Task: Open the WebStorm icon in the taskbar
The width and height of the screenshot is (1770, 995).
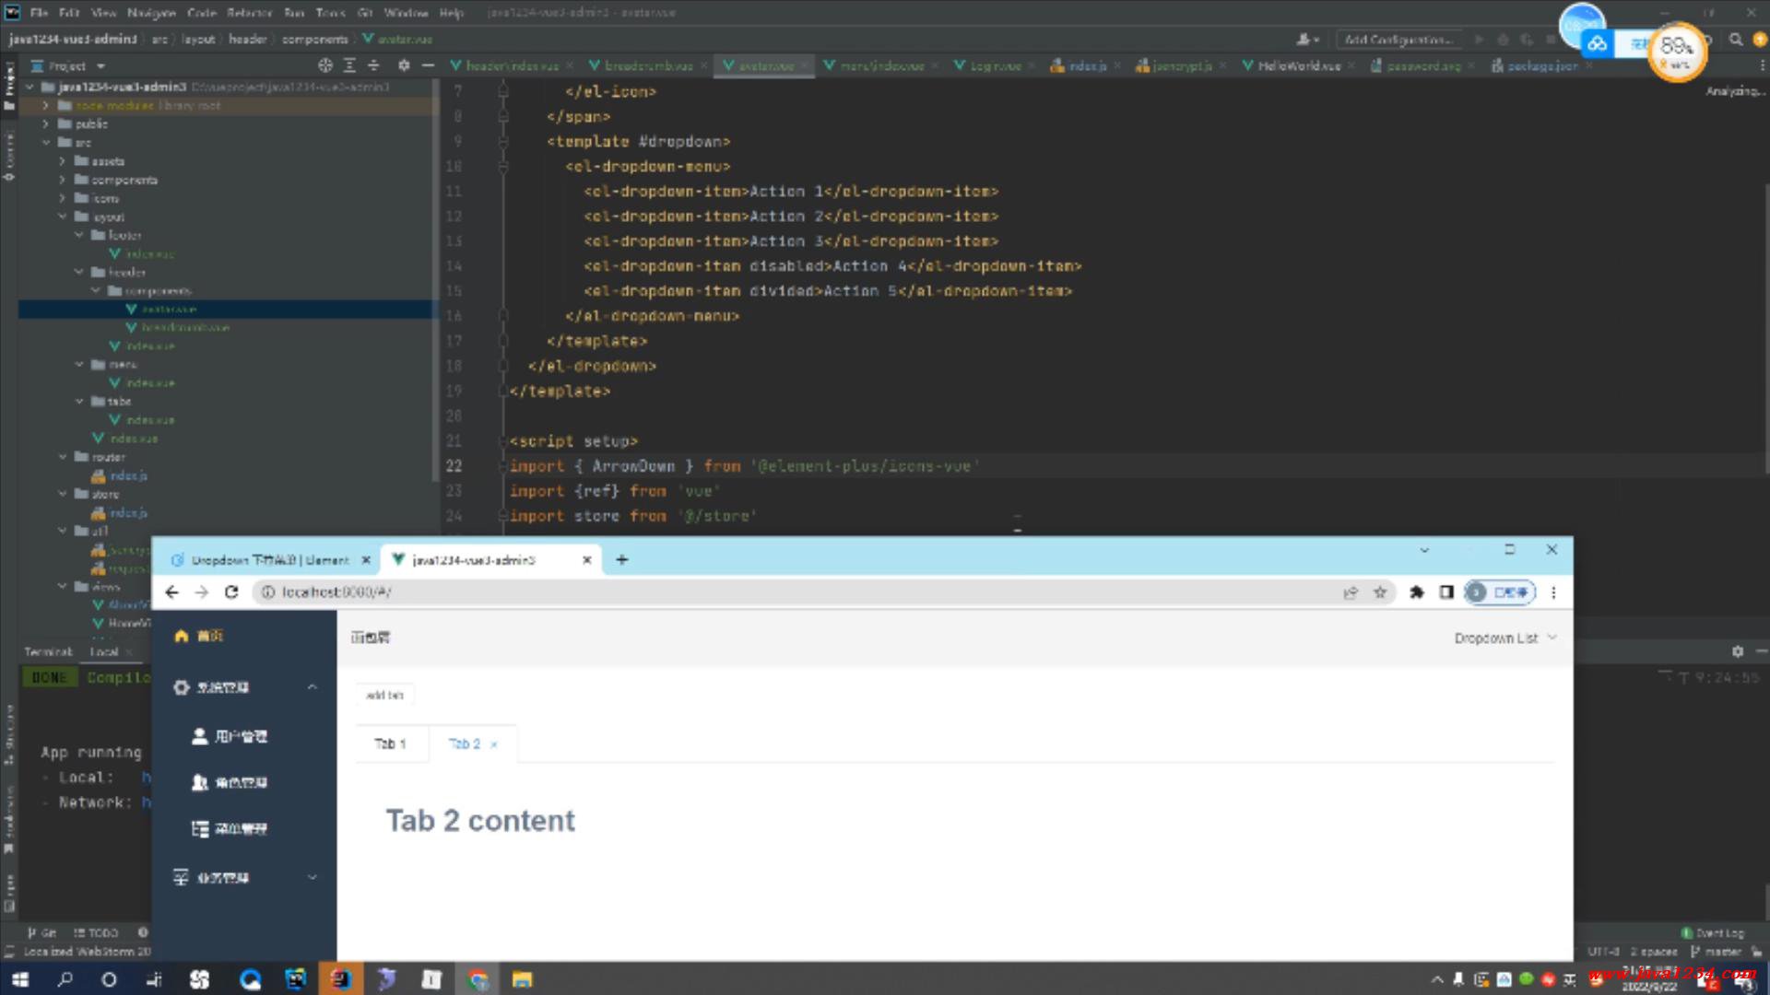Action: click(296, 979)
